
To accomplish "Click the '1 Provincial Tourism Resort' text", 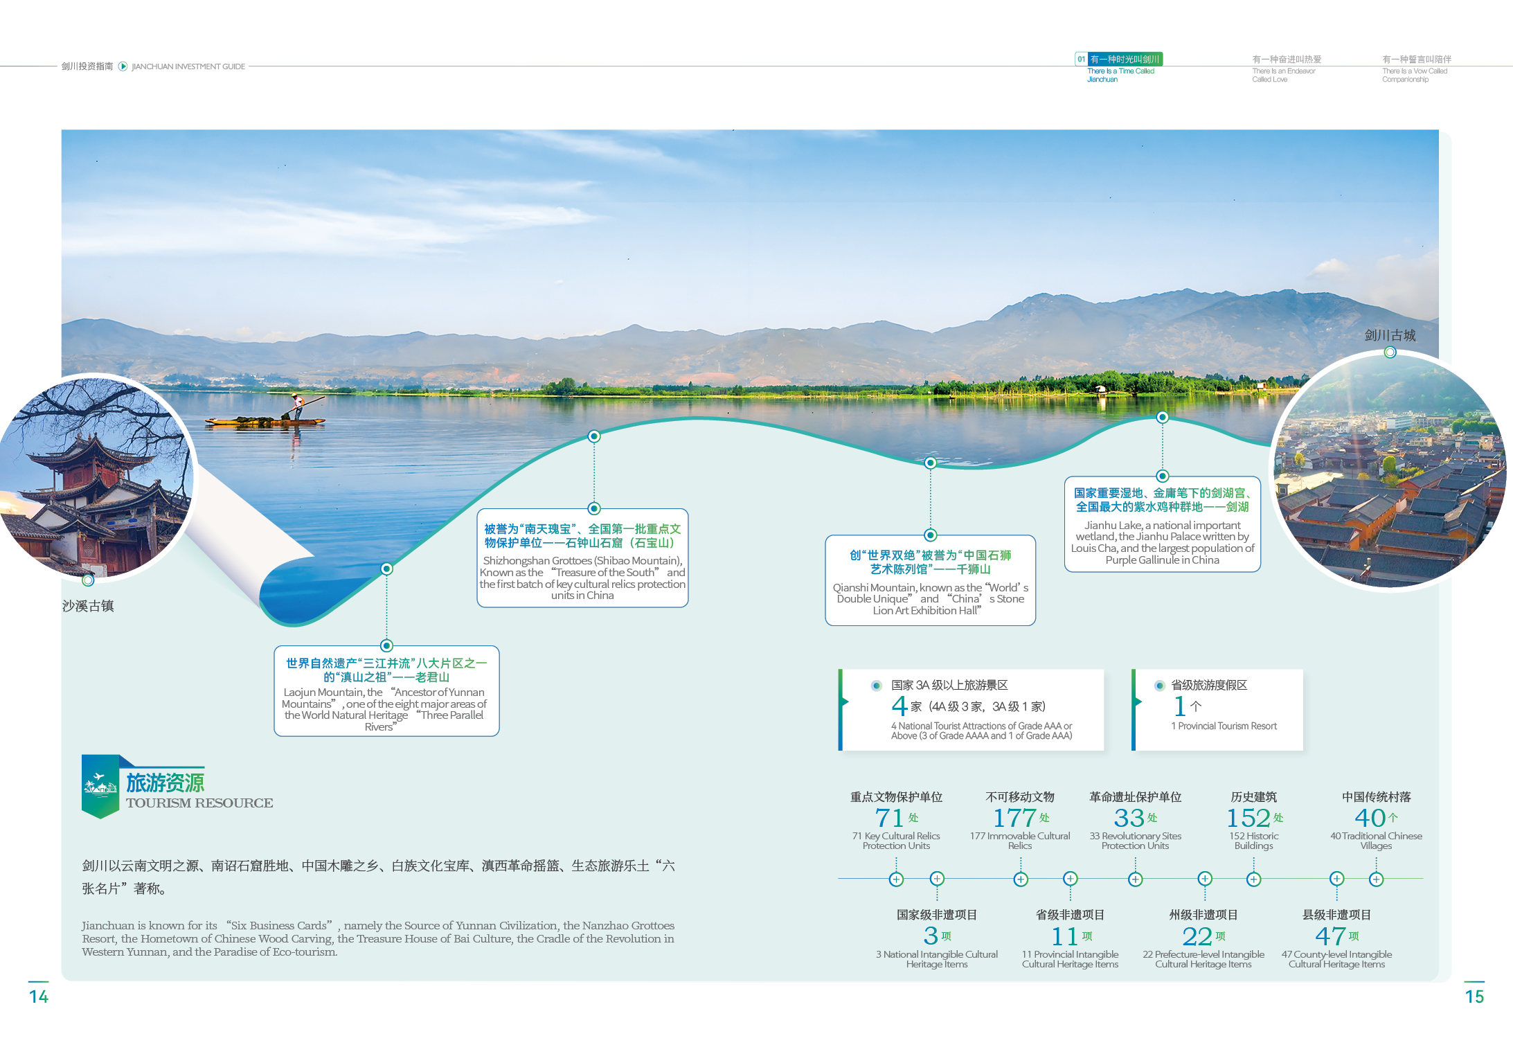I will [x=1224, y=726].
